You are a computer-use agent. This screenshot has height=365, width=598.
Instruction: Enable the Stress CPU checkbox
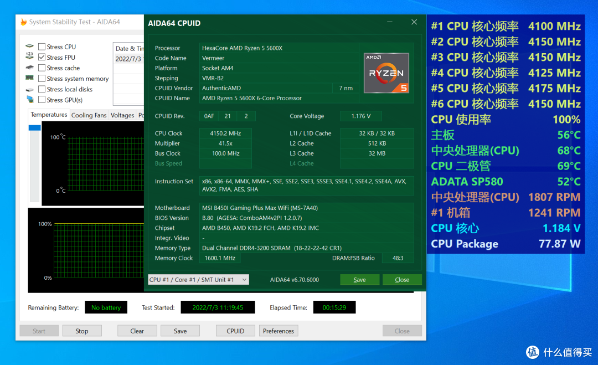tap(42, 47)
